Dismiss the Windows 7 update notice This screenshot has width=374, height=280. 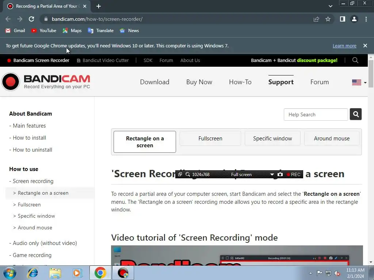(x=365, y=46)
